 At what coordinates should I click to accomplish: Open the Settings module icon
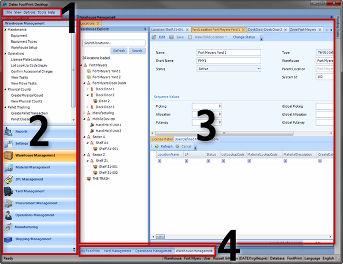[x=8, y=144]
